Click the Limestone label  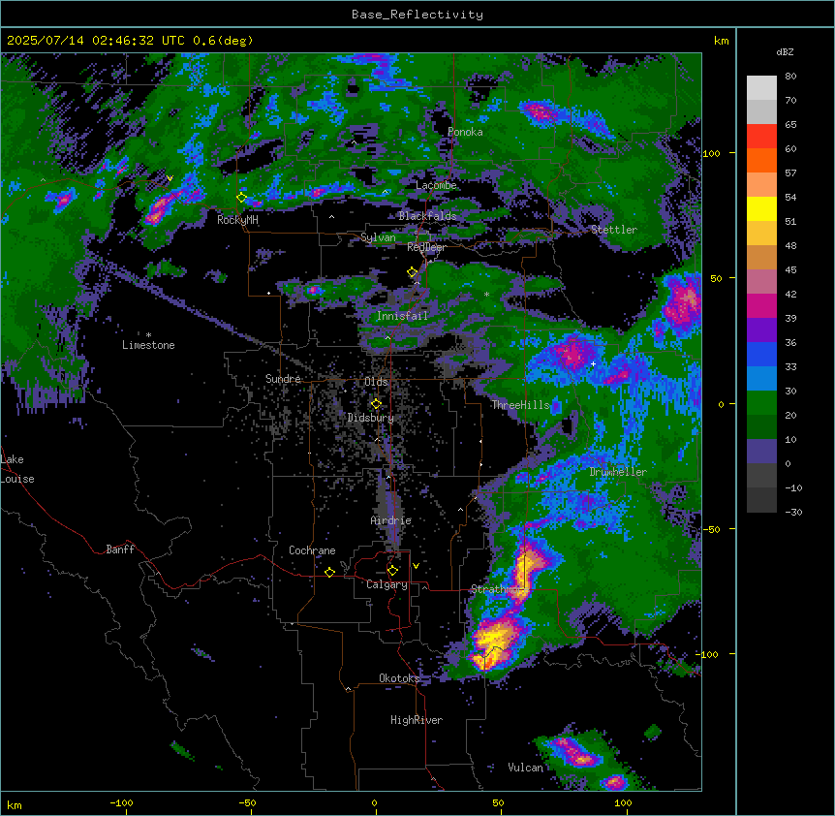point(148,345)
